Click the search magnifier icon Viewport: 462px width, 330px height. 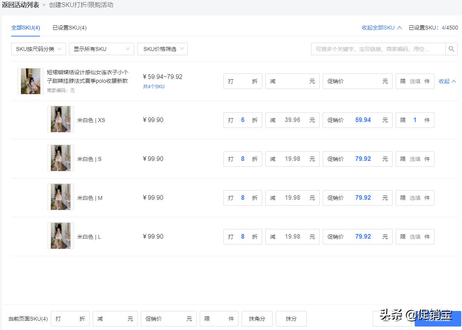(451, 49)
